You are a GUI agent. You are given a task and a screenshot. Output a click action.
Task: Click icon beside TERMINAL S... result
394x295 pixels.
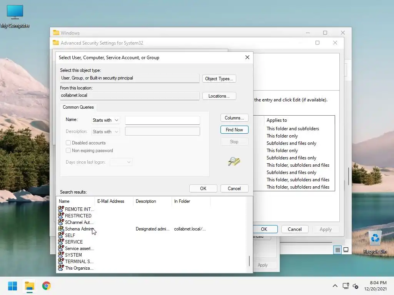tap(61, 261)
